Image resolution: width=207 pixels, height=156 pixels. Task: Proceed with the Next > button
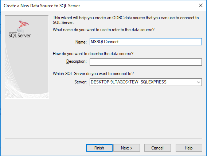126,148
